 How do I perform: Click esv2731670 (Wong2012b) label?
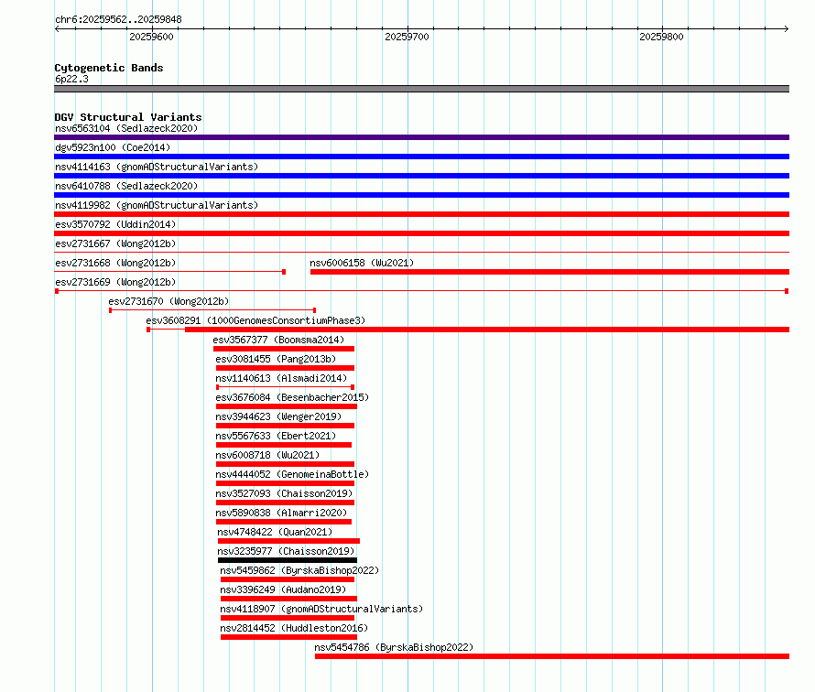[x=168, y=301]
